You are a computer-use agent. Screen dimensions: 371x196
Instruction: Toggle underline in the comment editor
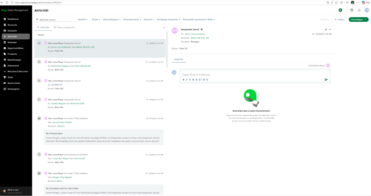pyautogui.click(x=190, y=80)
